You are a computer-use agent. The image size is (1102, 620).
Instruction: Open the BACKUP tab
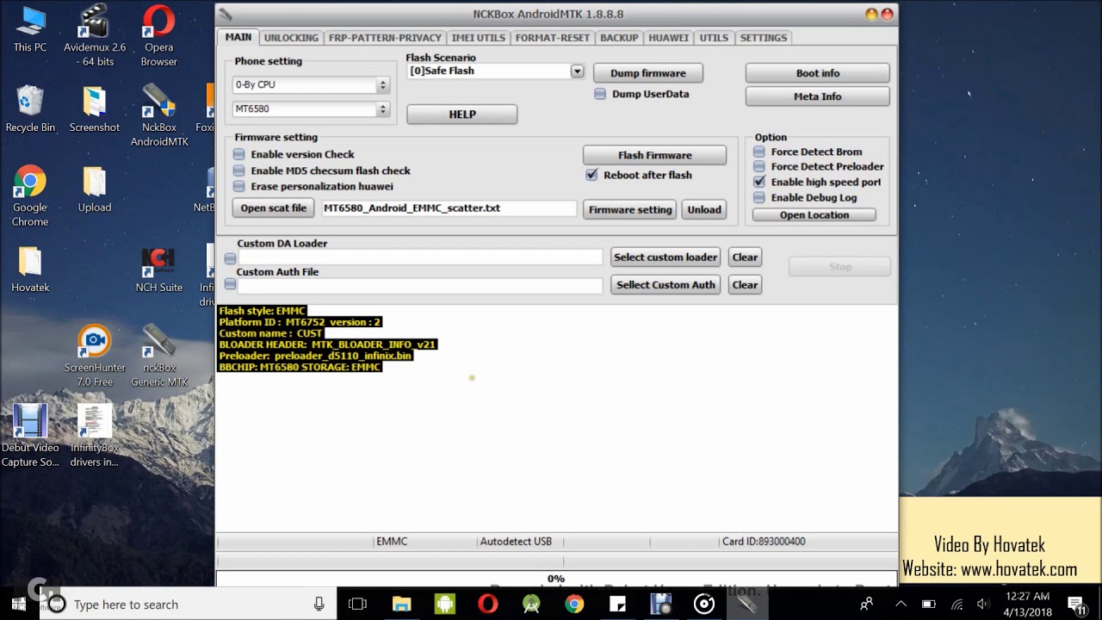pos(619,38)
